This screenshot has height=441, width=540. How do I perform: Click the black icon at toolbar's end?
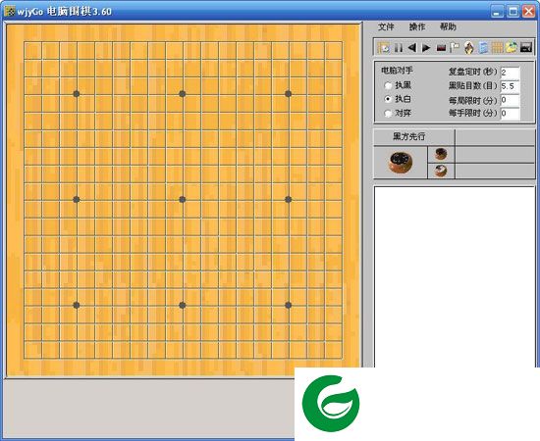(x=526, y=47)
